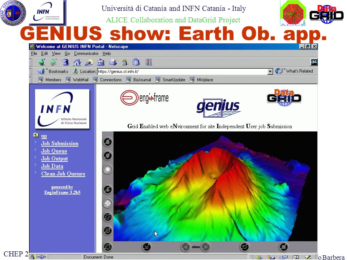Open the Composer pencil icon in component bar
The image size is (347, 260).
coord(308,257)
